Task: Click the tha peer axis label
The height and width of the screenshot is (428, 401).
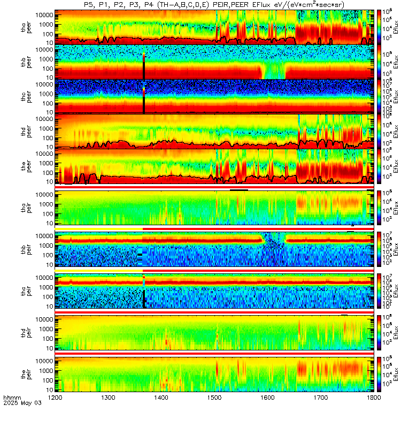Action: point(26,27)
